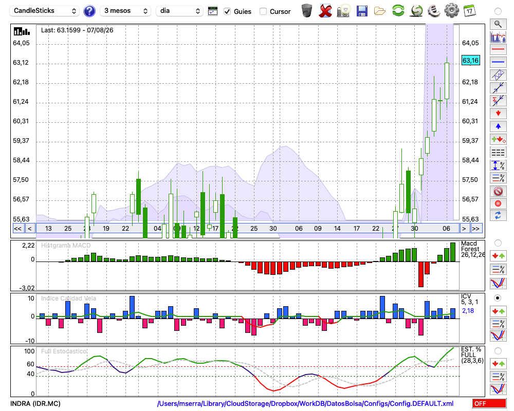Image resolution: width=514 pixels, height=411 pixels.
Task: Click the blue question mark help icon
Action: pyautogui.click(x=89, y=11)
